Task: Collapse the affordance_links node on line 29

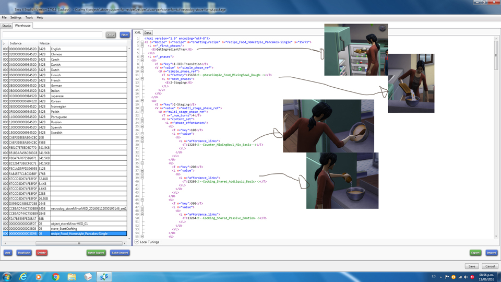Action: (x=142, y=141)
